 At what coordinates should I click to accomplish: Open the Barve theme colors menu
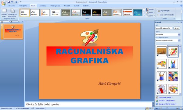(150, 9)
